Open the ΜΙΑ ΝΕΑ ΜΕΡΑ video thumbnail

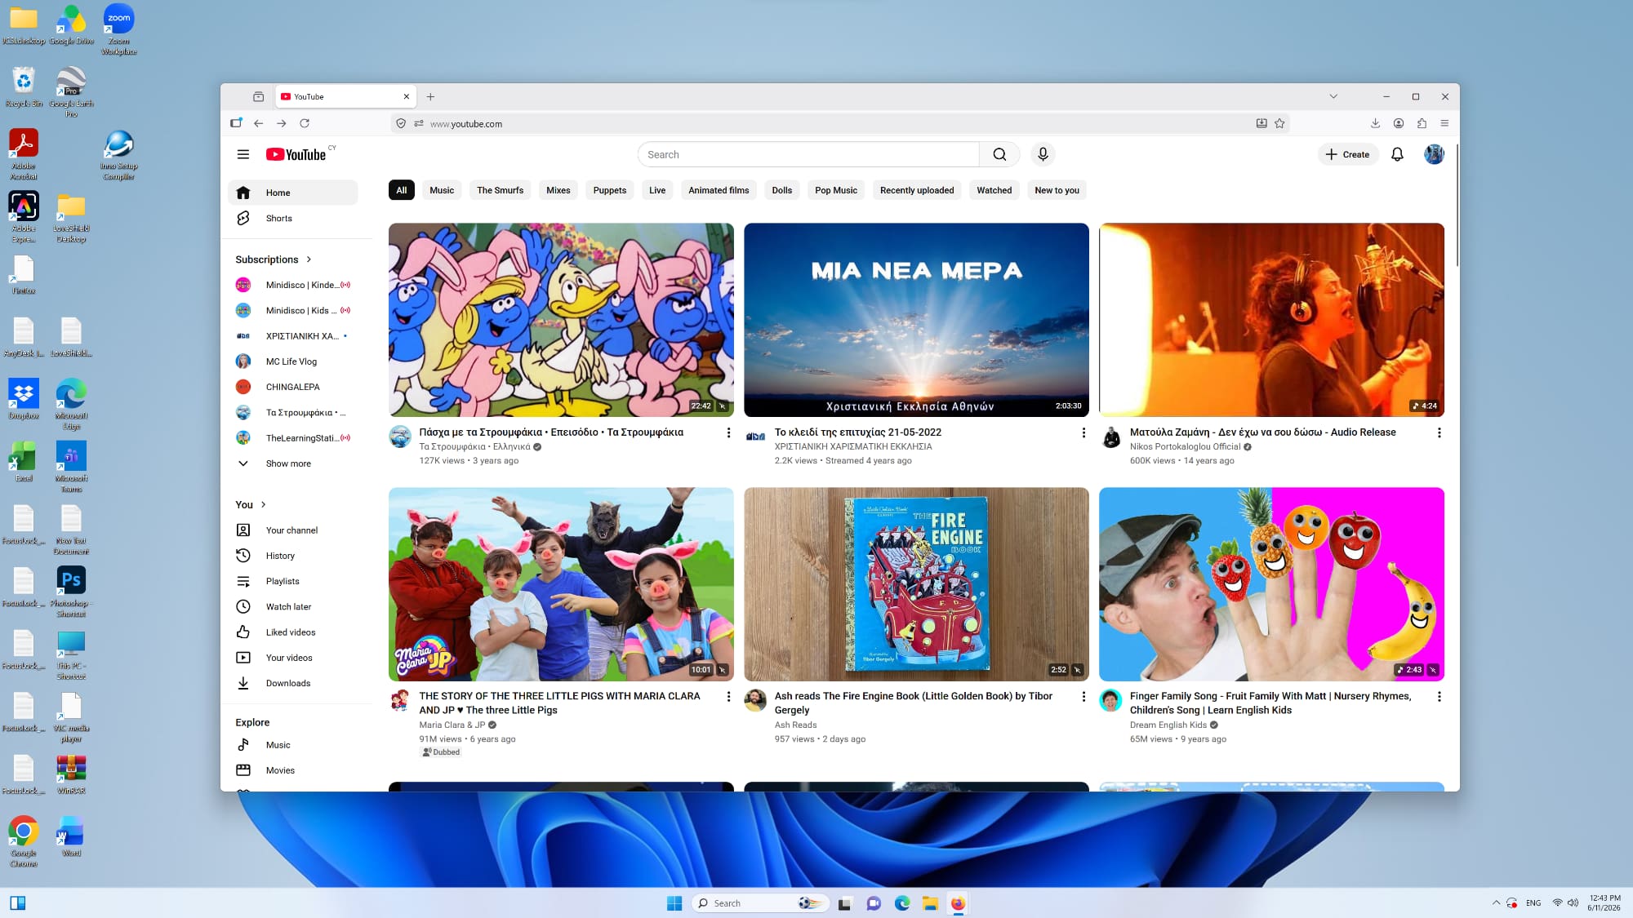[x=916, y=320]
